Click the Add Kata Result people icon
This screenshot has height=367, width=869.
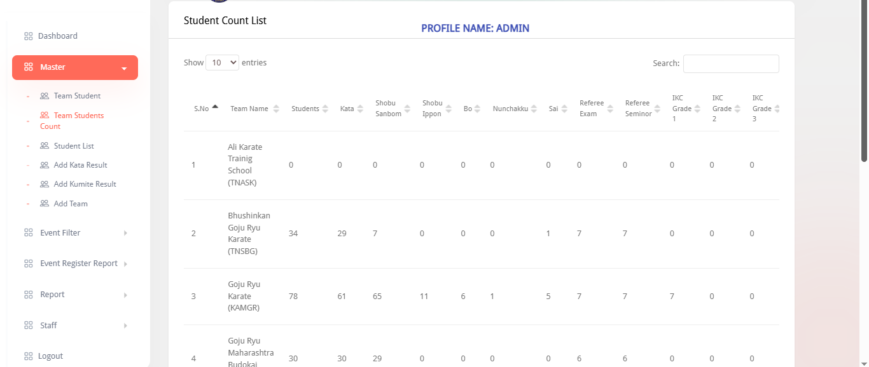click(45, 165)
